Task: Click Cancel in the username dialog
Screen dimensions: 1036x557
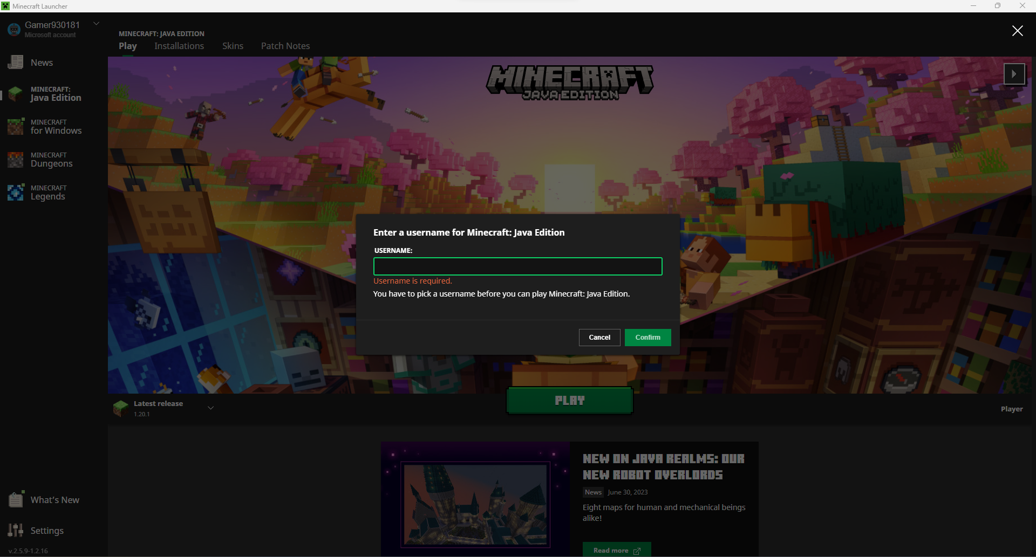Action: [599, 338]
